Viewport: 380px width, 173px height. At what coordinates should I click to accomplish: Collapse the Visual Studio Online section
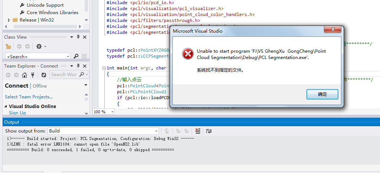[x=6, y=107]
